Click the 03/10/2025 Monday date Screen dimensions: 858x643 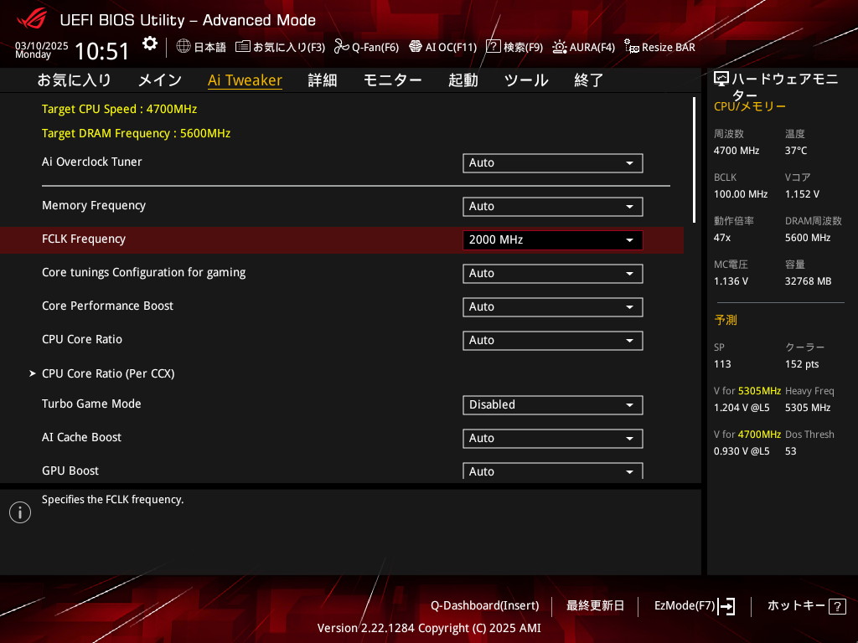point(42,49)
